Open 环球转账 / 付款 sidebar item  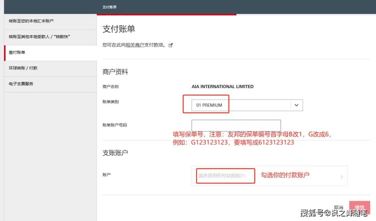point(50,69)
